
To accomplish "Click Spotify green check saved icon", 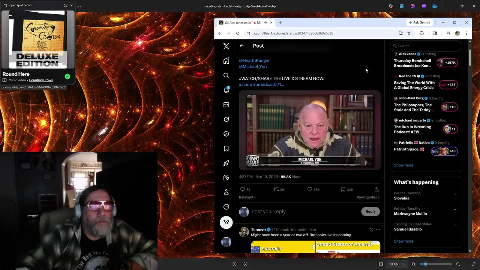I will pos(67,76).
